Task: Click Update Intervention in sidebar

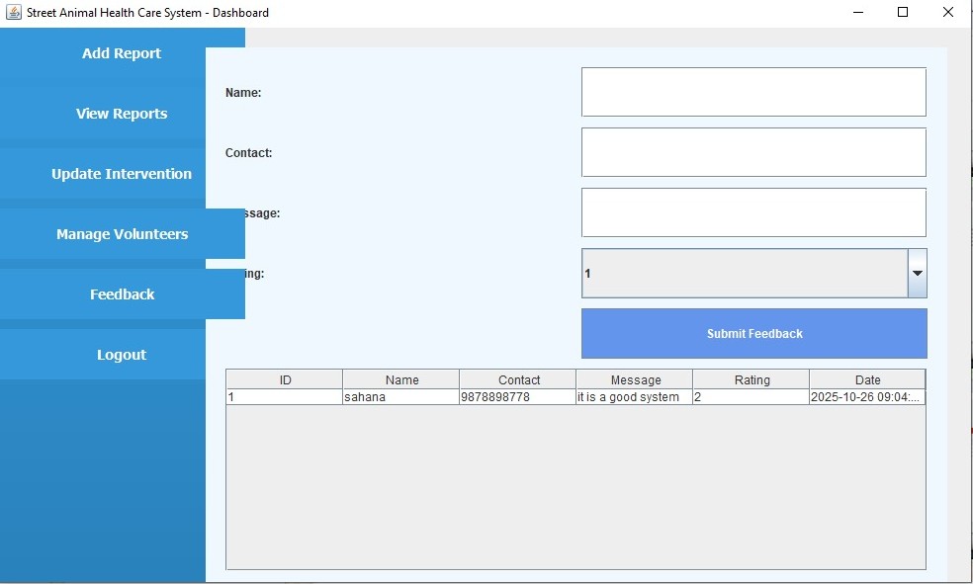Action: pos(121,174)
